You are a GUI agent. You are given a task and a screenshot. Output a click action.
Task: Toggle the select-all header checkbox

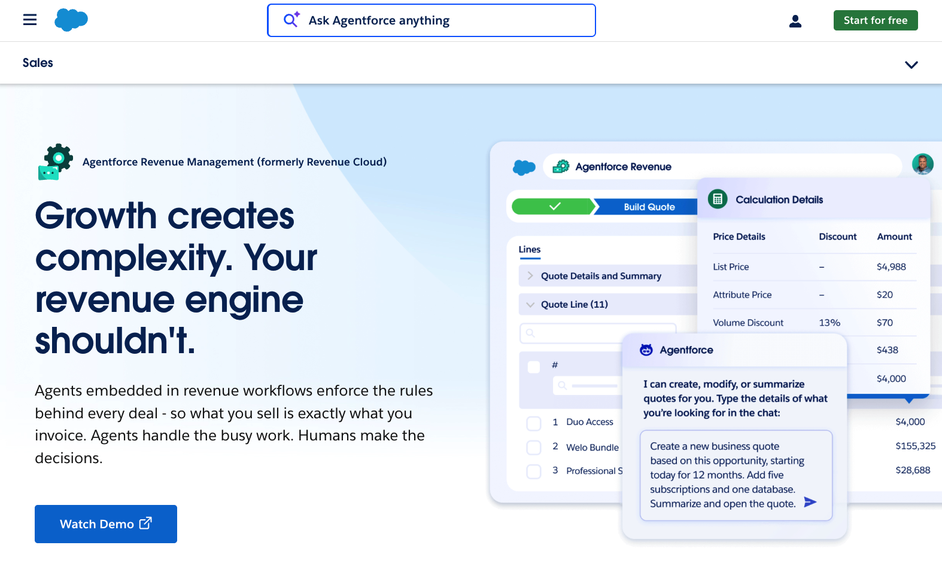tap(534, 367)
